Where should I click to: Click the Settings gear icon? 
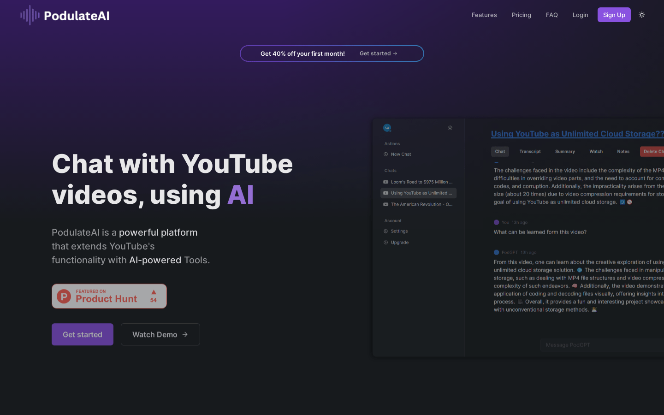[386, 231]
